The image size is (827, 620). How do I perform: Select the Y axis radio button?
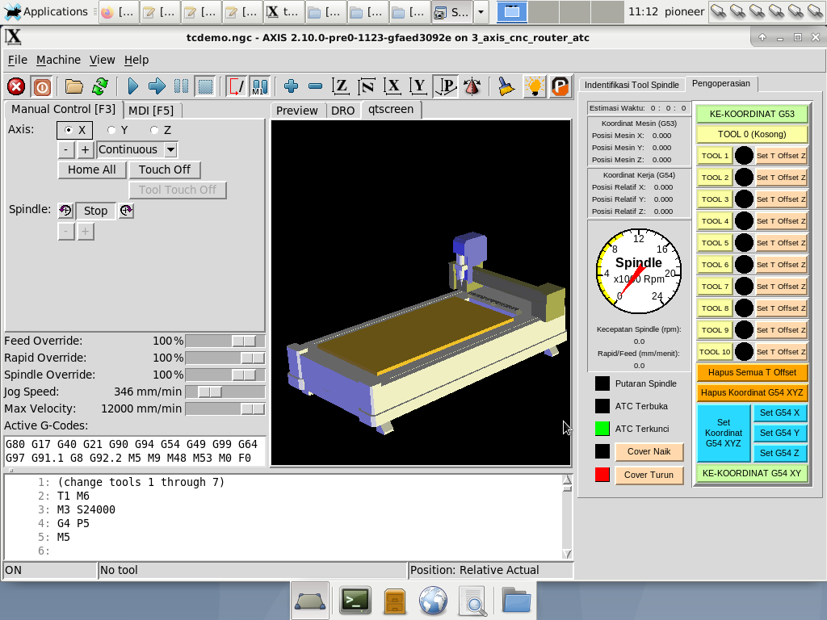[x=112, y=130]
